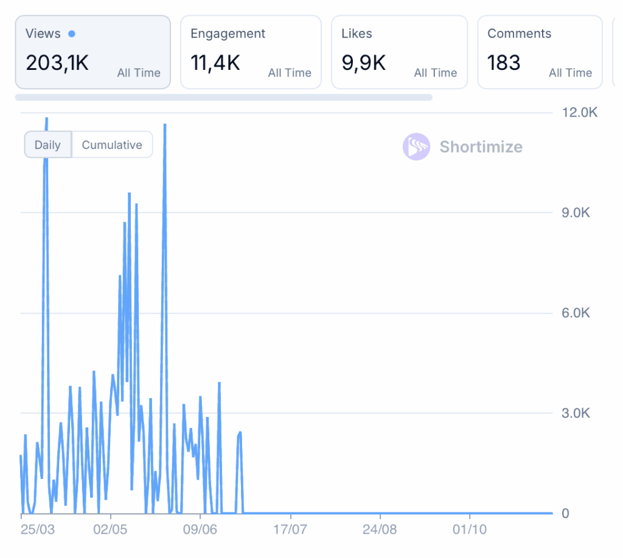Switch chart to Daily mode
623x558 pixels.
47,145
